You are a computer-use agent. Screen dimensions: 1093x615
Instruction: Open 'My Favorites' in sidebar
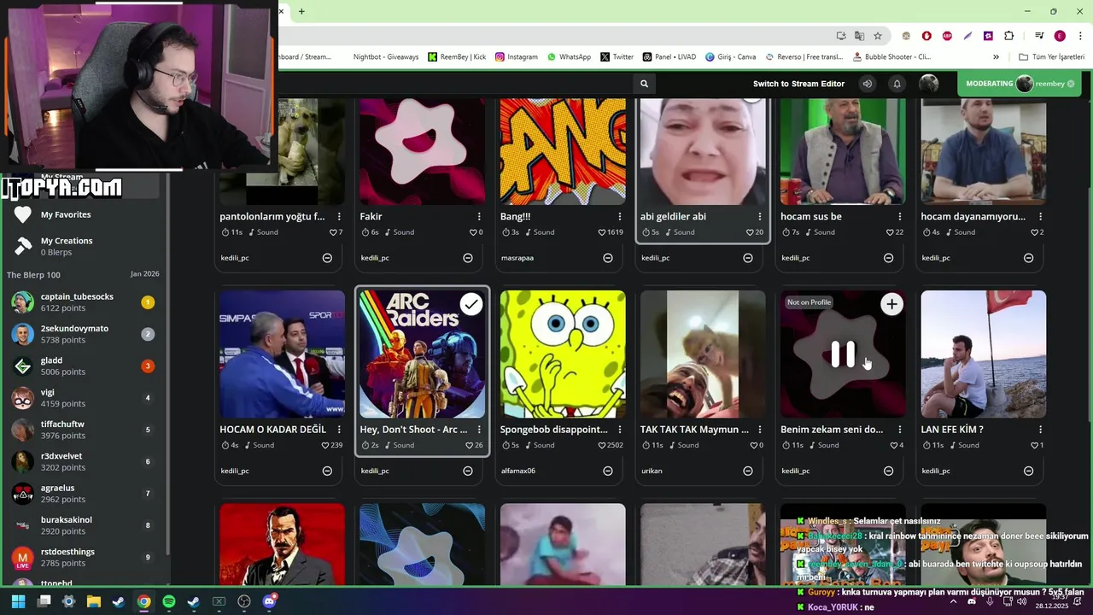[66, 214]
